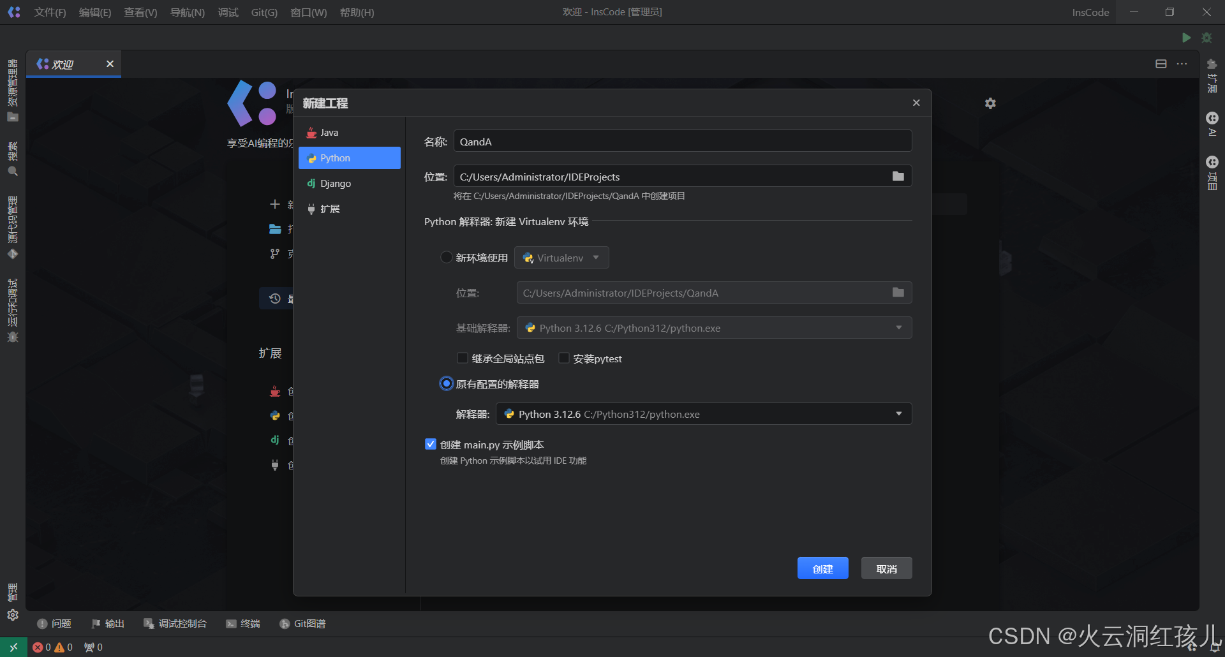Open the Virtualenv environment type dropdown
The width and height of the screenshot is (1225, 657).
(x=561, y=257)
